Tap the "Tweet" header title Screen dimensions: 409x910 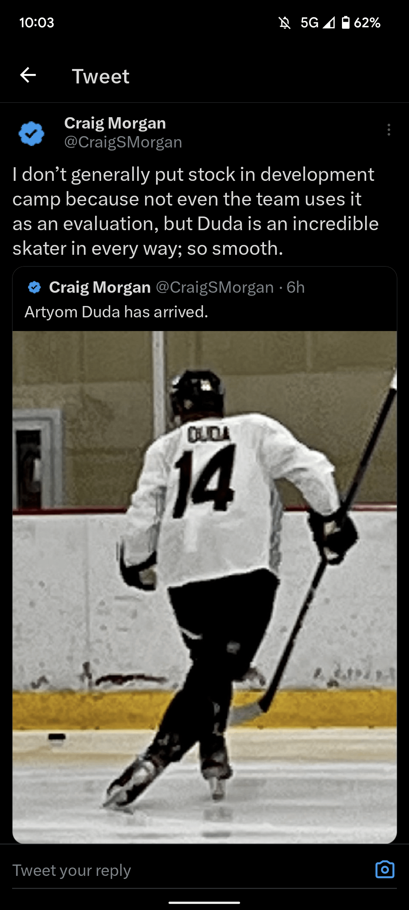coord(101,76)
